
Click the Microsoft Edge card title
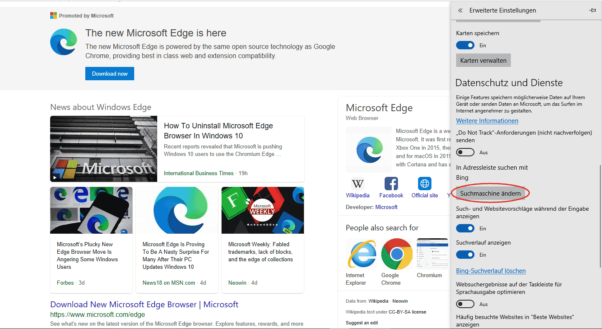(379, 108)
